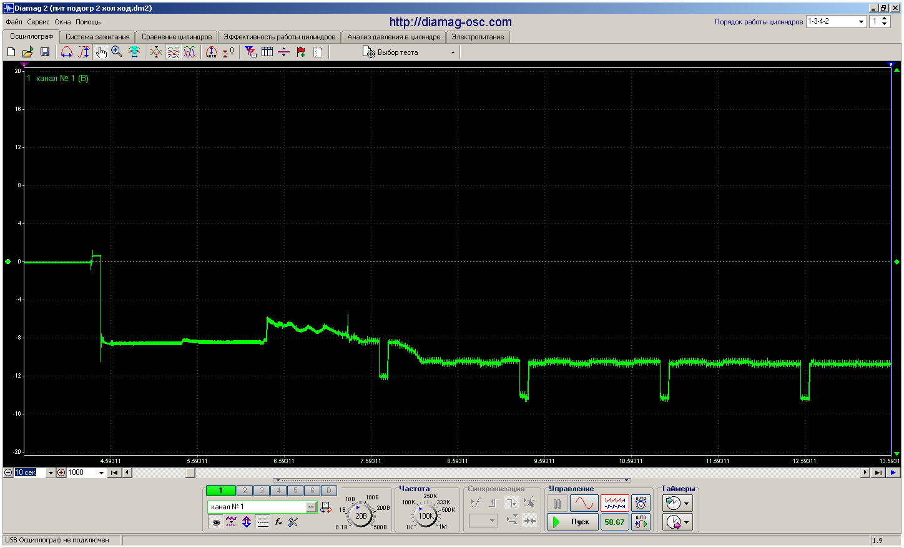Click the channel name field канал № 1
The height and width of the screenshot is (548, 904).
click(x=257, y=507)
